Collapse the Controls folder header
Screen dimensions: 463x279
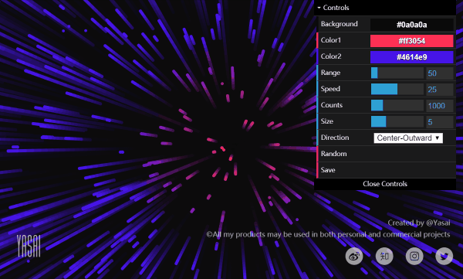[385, 8]
